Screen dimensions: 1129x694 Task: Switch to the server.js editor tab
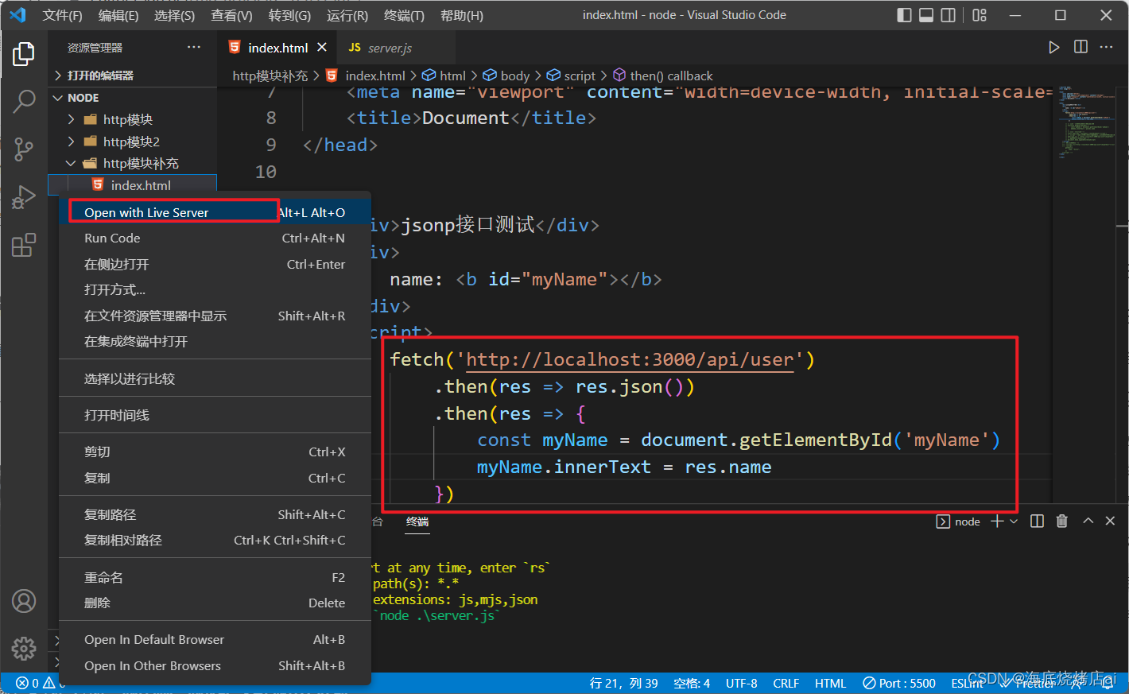click(389, 48)
